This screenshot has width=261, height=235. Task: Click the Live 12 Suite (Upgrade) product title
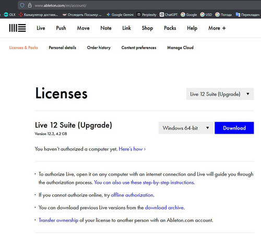click(x=74, y=125)
